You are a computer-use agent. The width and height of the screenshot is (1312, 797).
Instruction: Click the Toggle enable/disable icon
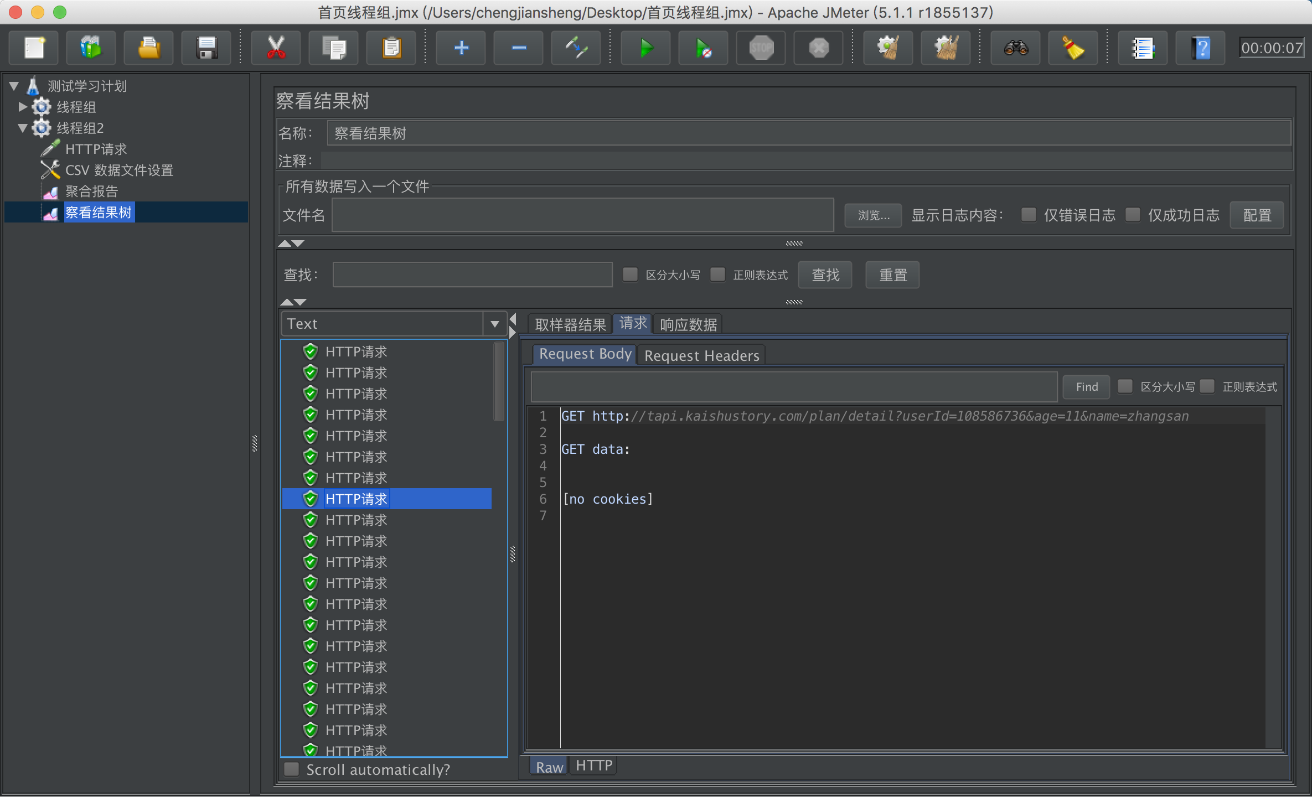[x=576, y=48]
